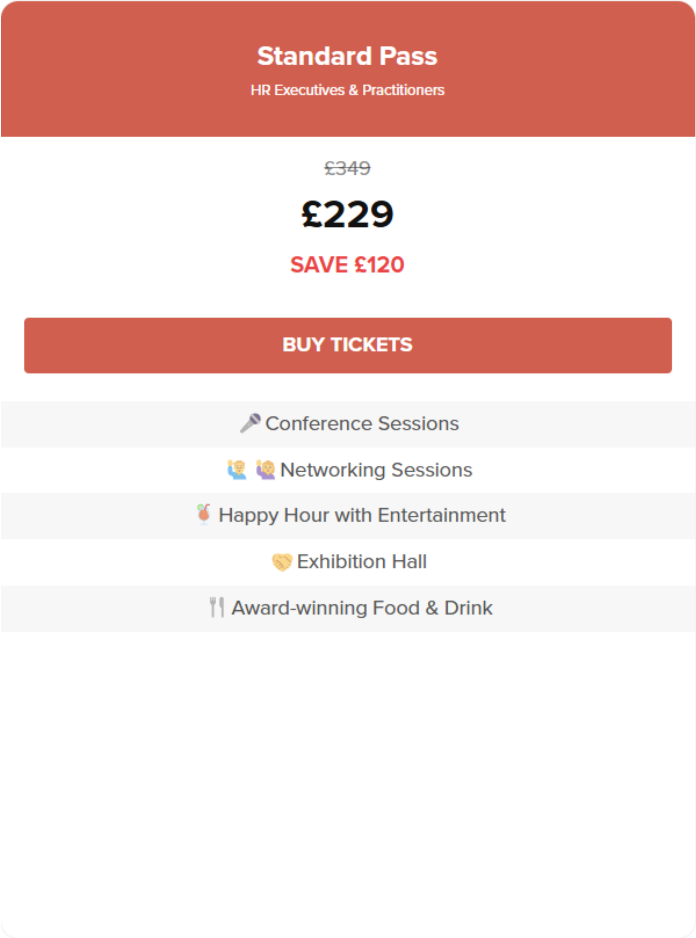This screenshot has width=696, height=938.
Task: Click the HR Executives & Practitioners subtitle
Action: click(348, 90)
